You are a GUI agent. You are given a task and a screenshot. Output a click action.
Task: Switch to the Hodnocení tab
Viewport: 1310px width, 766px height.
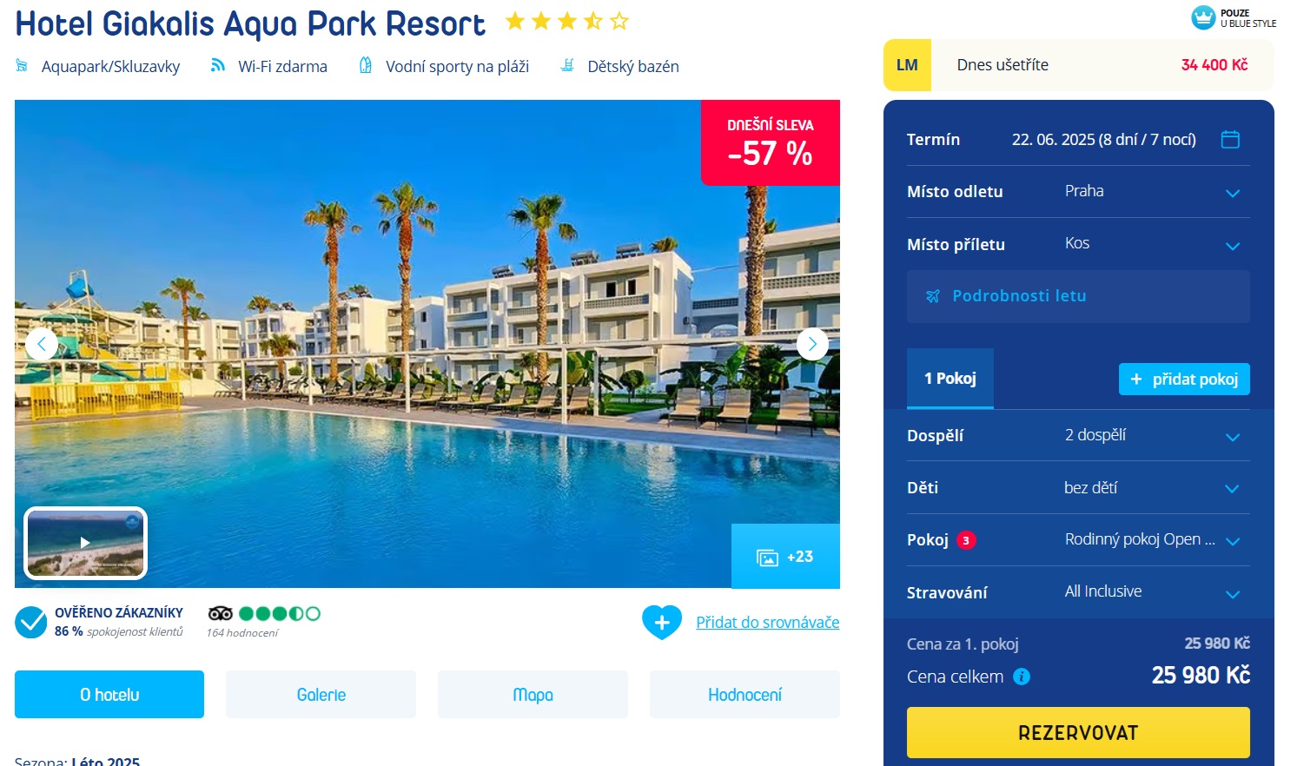click(x=744, y=695)
